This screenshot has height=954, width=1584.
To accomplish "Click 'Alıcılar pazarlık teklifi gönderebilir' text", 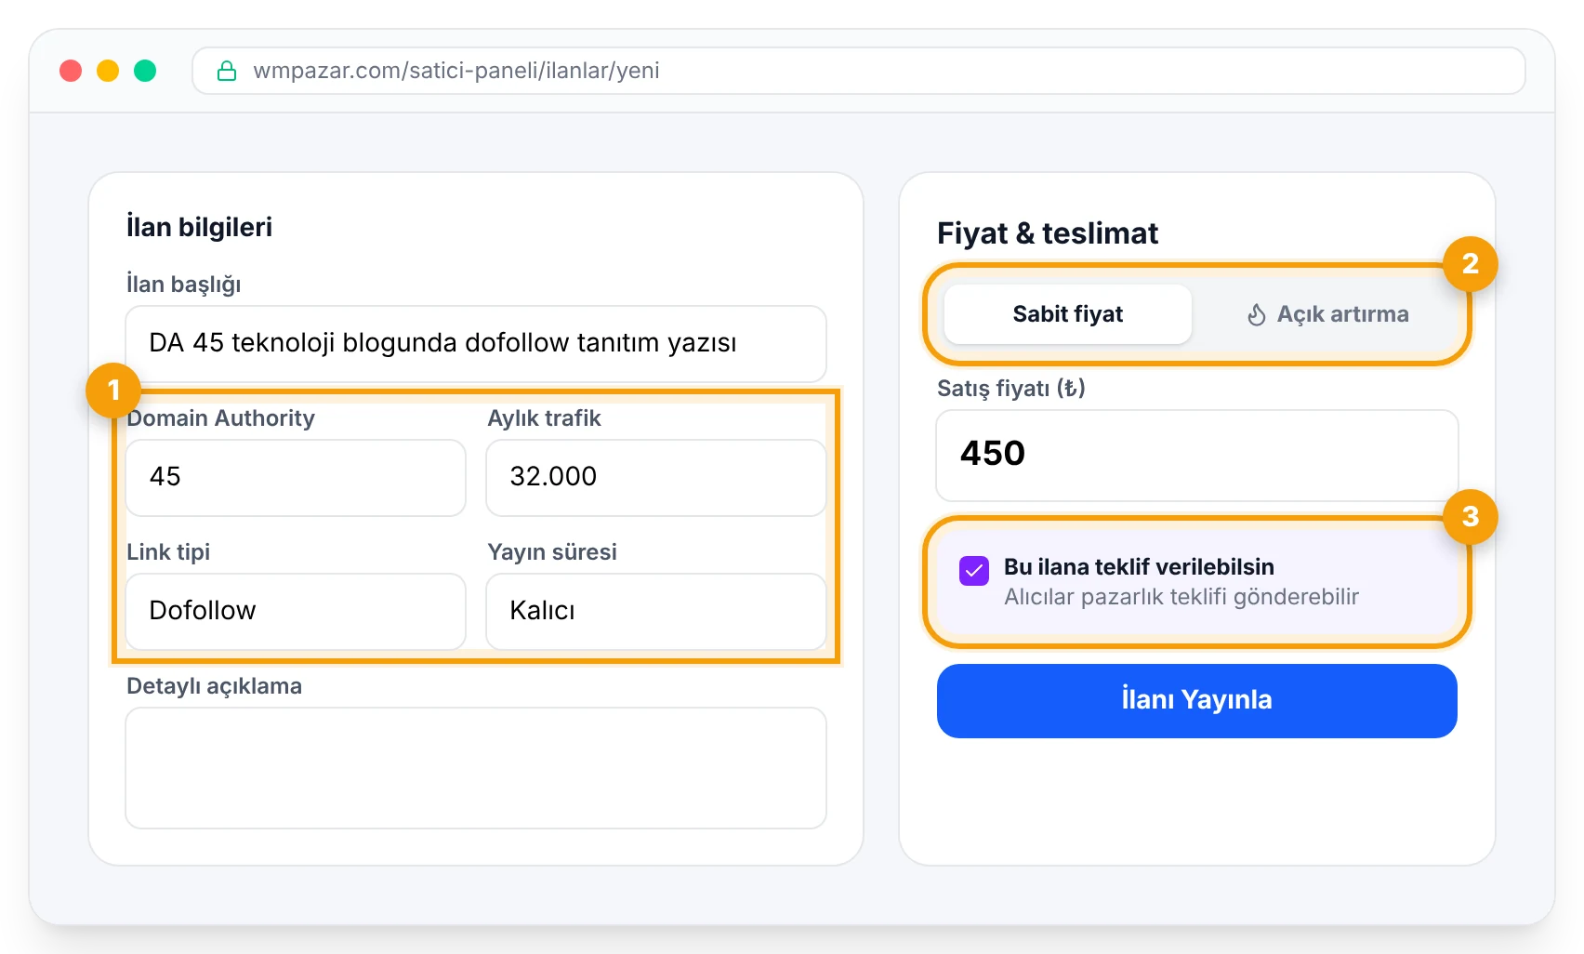I will [x=1181, y=597].
